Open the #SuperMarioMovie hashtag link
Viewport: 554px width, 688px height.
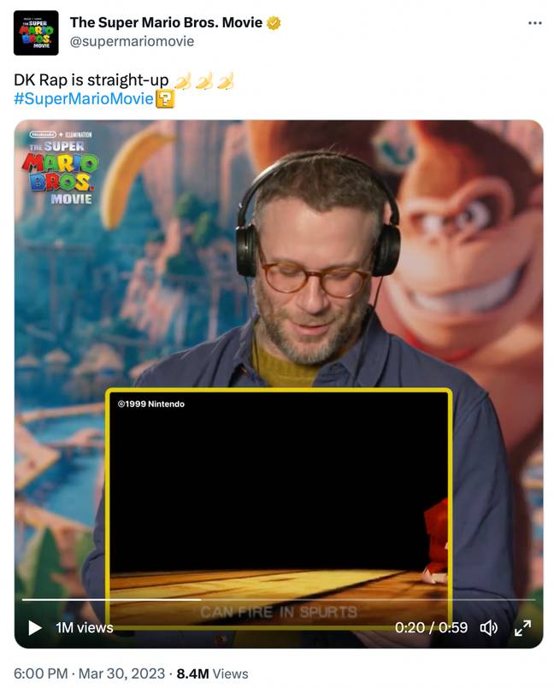(84, 99)
